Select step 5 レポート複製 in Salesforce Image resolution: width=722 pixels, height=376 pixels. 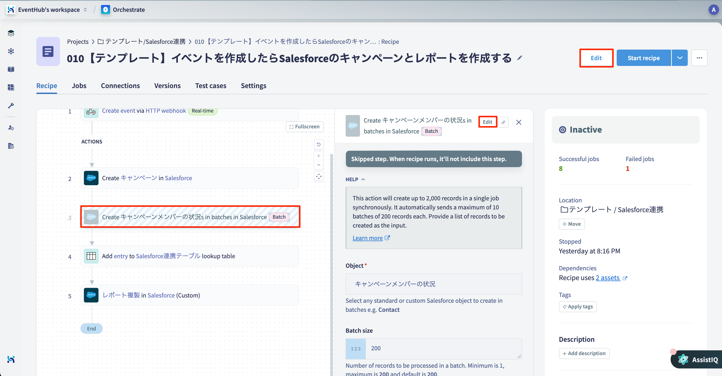point(190,295)
